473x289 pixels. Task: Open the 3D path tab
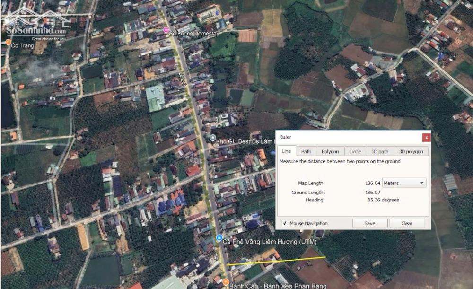click(380, 151)
